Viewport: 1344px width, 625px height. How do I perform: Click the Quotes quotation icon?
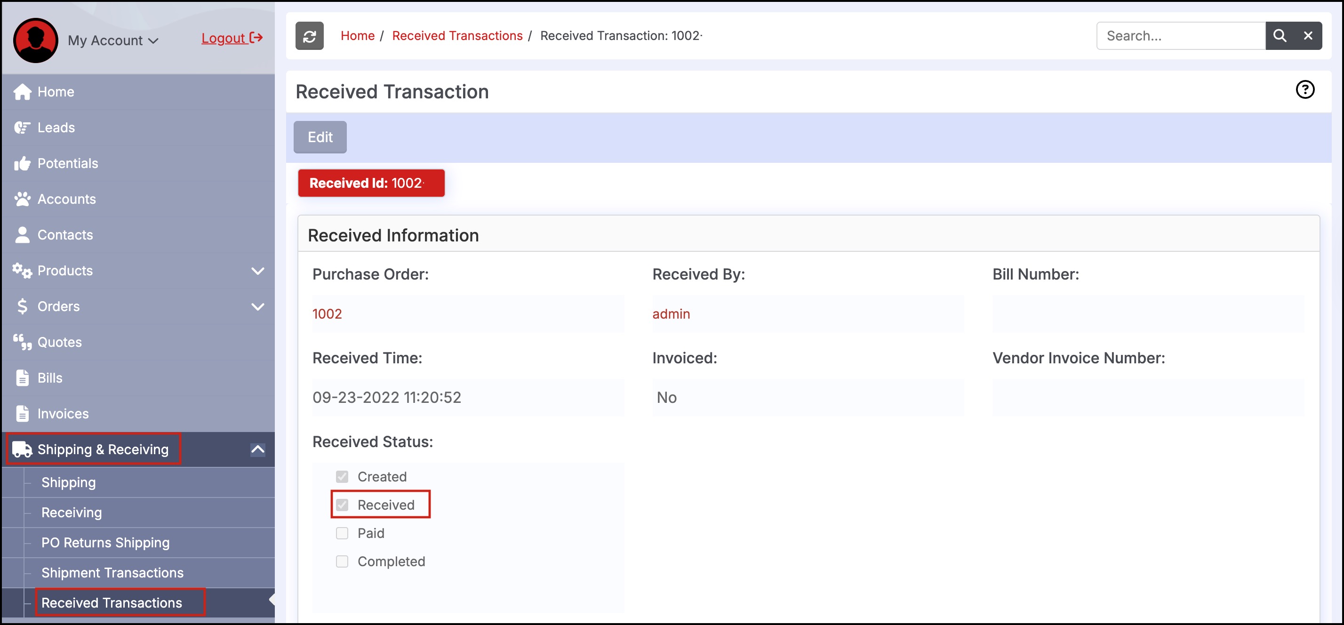tap(22, 342)
